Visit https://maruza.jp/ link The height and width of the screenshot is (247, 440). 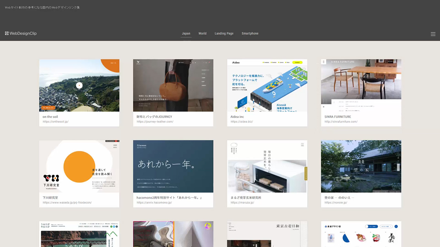click(242, 203)
